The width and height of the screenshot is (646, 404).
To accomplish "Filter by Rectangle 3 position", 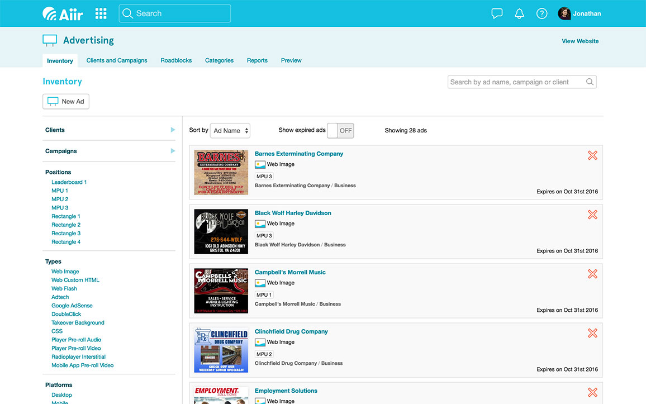I will (66, 234).
